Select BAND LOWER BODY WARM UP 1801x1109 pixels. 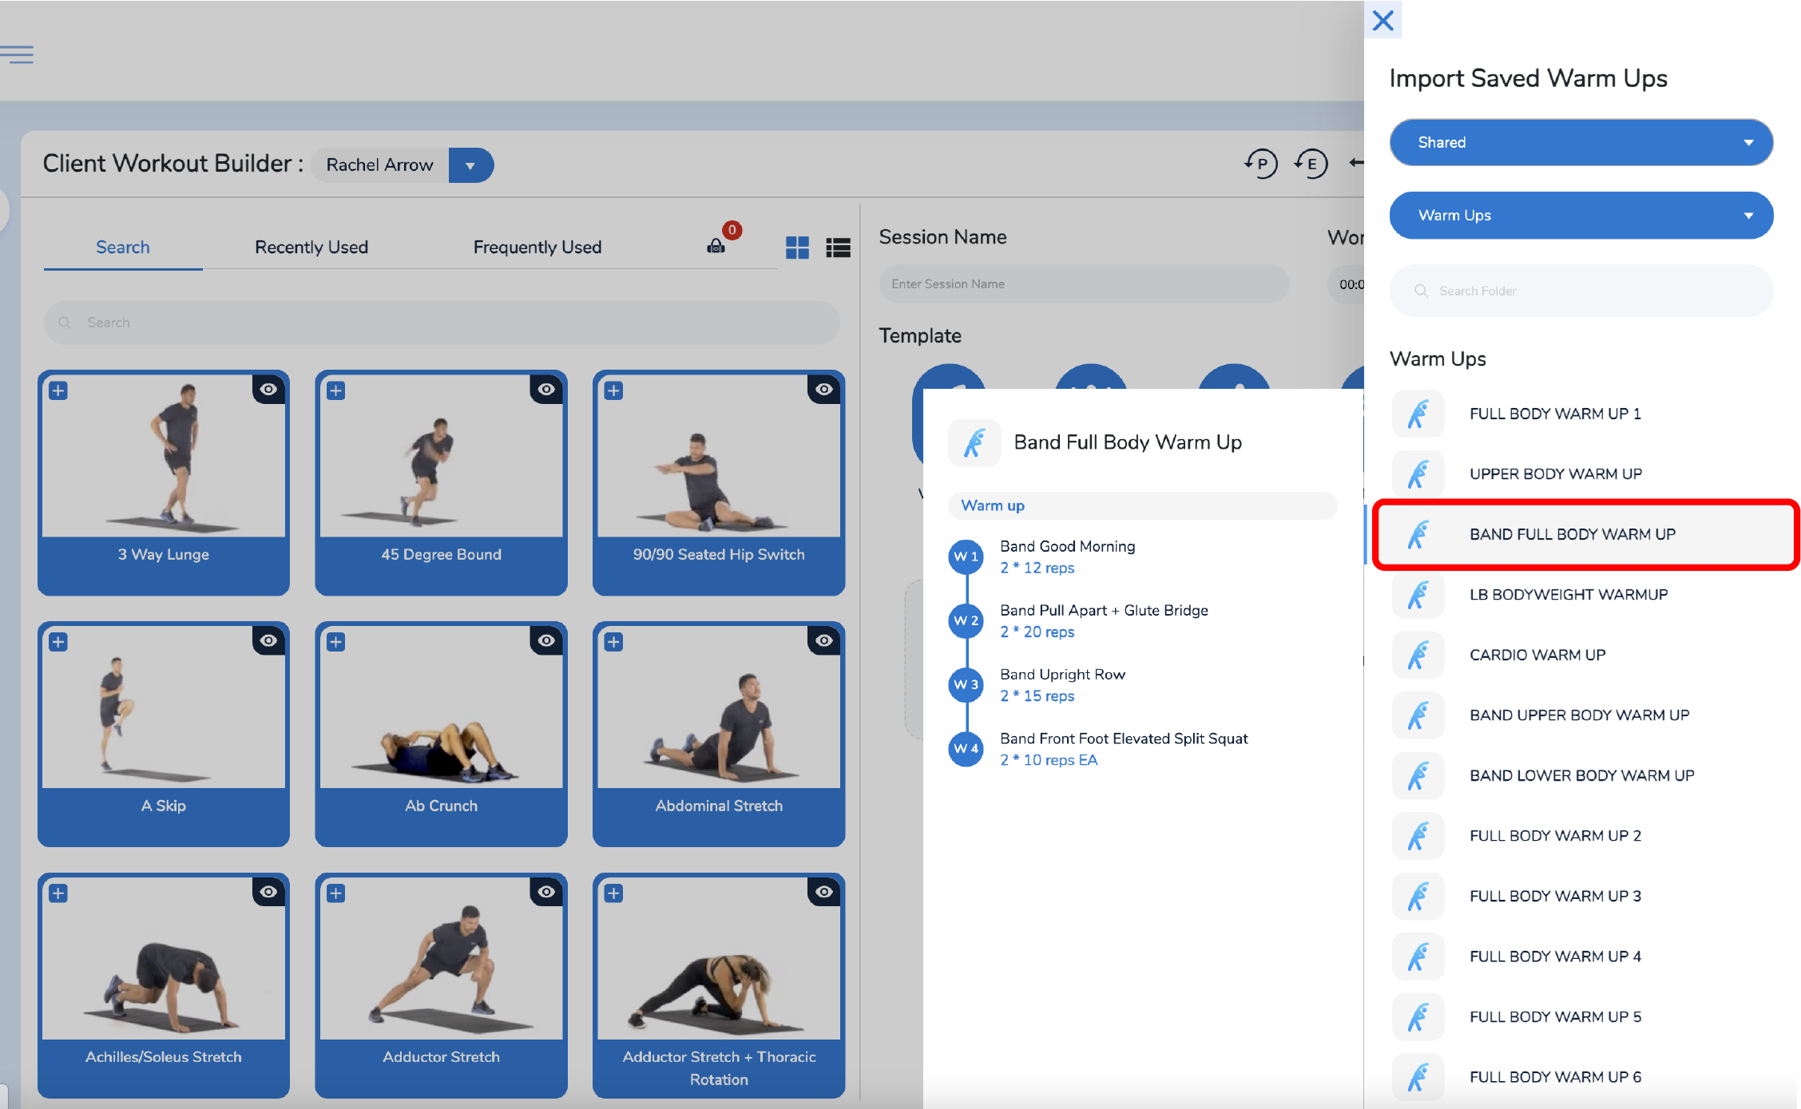coord(1581,775)
